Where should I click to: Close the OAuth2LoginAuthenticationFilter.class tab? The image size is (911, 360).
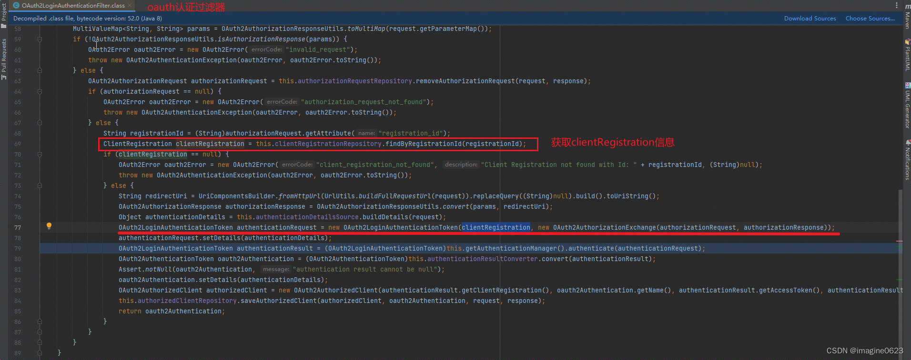coord(129,6)
